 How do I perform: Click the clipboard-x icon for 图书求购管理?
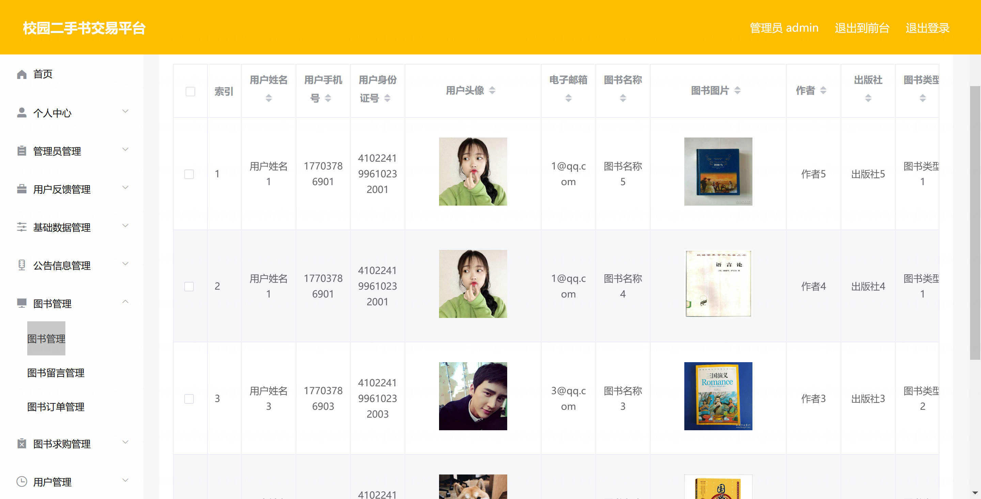(22, 444)
